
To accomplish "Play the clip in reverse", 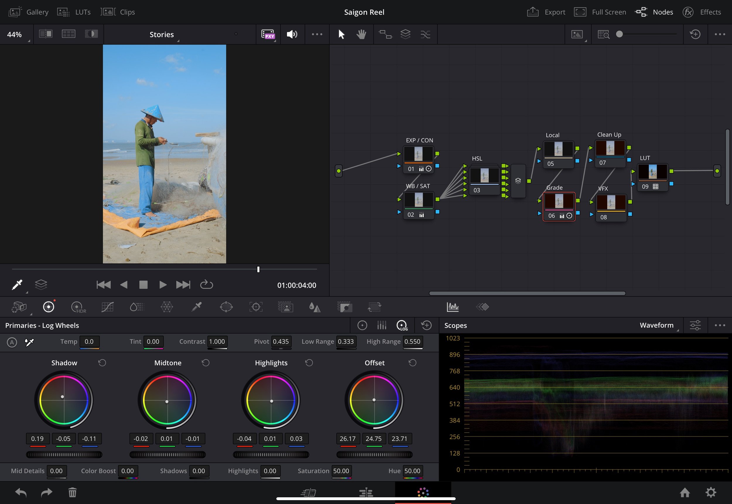I will click(124, 284).
